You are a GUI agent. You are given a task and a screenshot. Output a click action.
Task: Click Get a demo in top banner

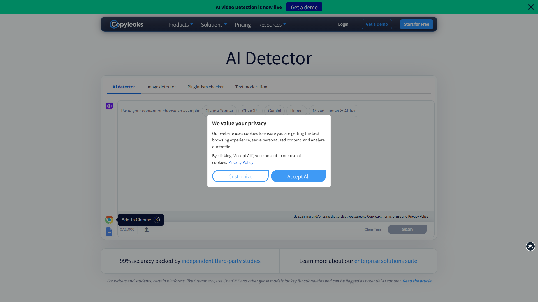(304, 7)
